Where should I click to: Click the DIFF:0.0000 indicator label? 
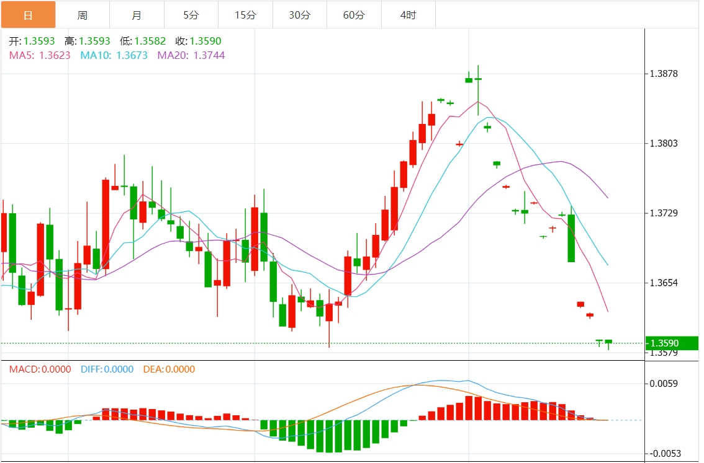pos(107,369)
